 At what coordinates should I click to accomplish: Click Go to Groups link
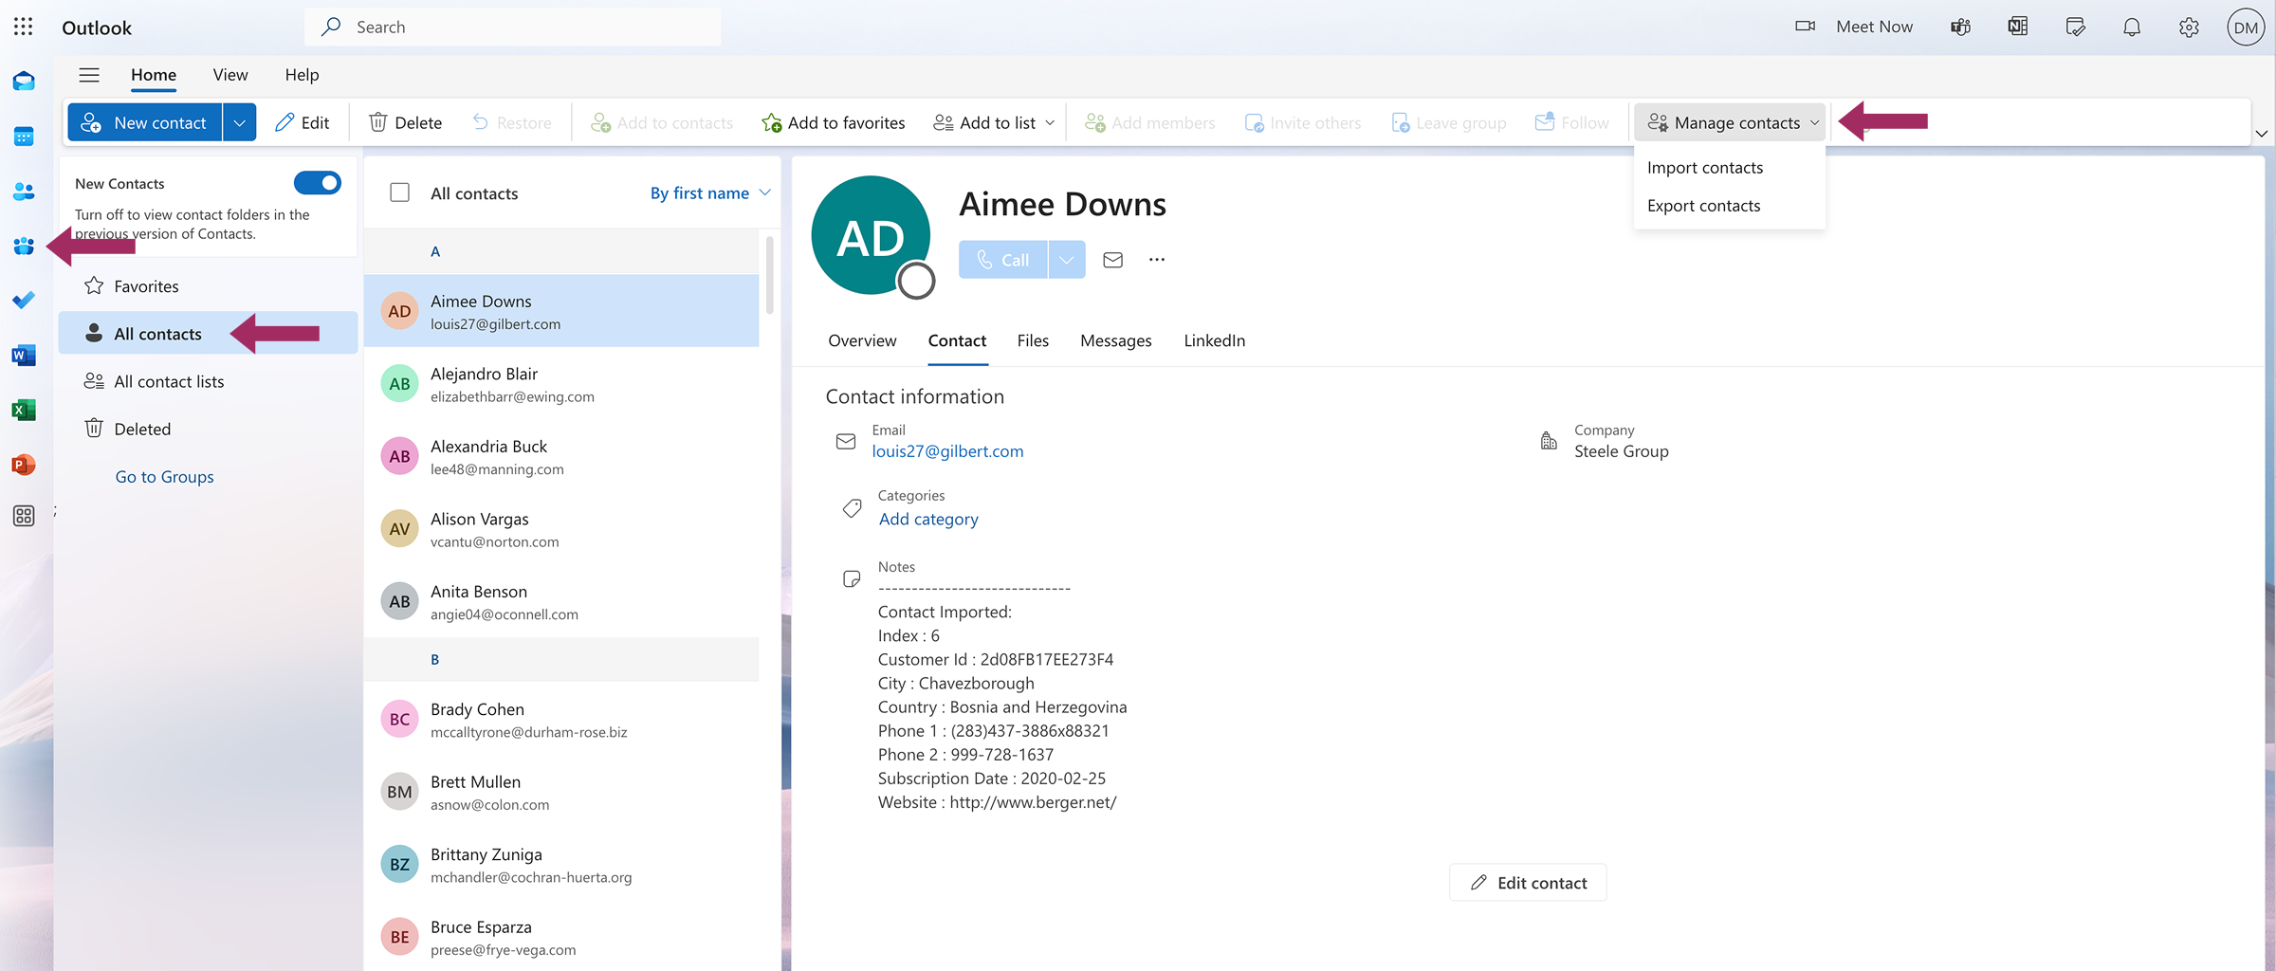[164, 477]
